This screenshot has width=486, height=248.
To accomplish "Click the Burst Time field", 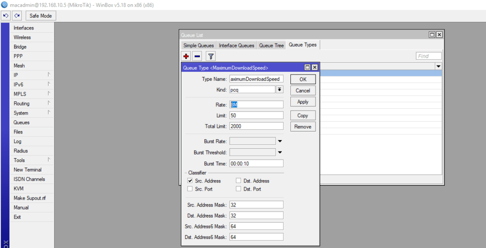I will tap(256, 163).
